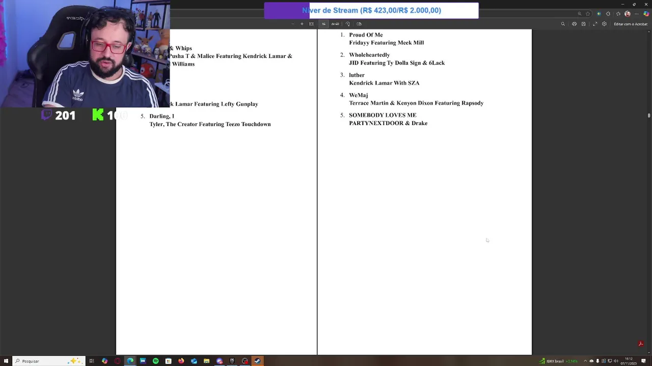Viewport: 652px width, 366px height.
Task: Add page to browser favorites star
Action: click(588, 14)
